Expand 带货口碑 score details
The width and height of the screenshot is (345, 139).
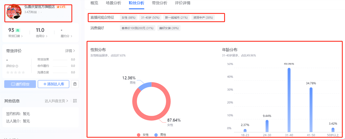tap(15, 36)
